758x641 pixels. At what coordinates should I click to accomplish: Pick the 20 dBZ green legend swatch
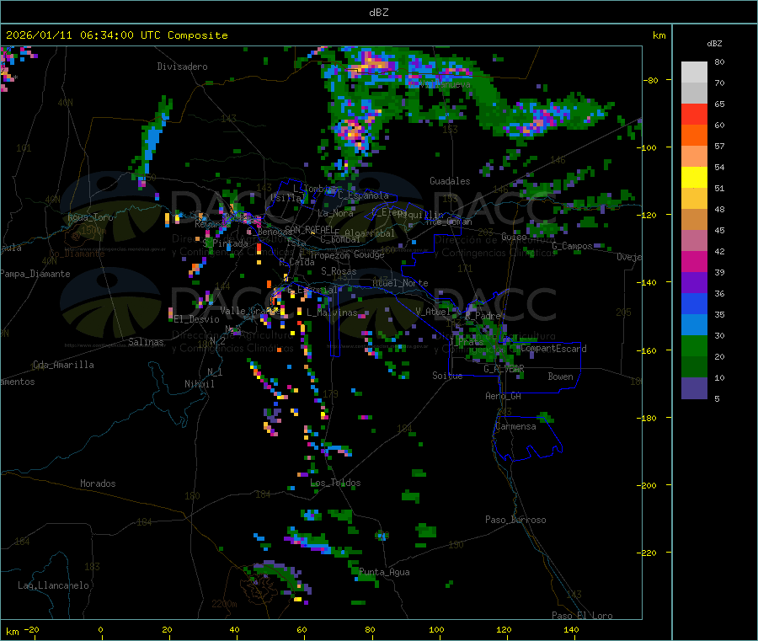(694, 345)
